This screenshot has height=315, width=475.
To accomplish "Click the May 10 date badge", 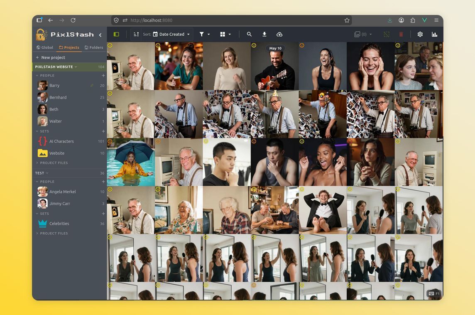I will 275,48.
